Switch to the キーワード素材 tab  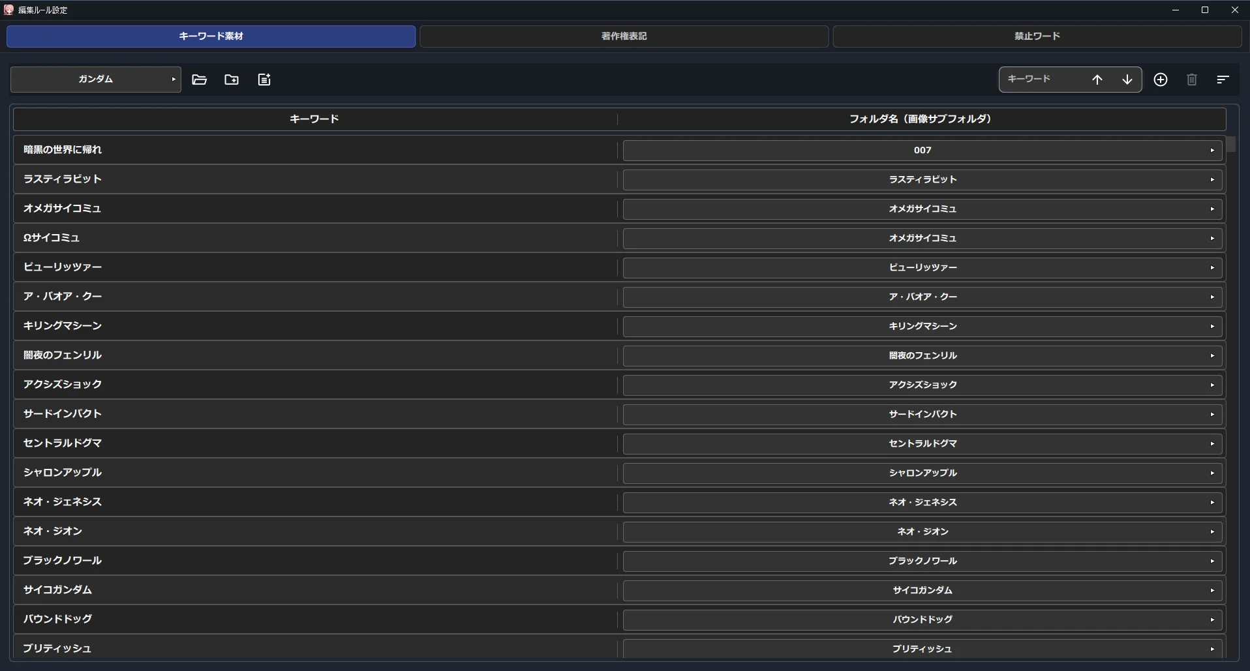[x=211, y=37]
